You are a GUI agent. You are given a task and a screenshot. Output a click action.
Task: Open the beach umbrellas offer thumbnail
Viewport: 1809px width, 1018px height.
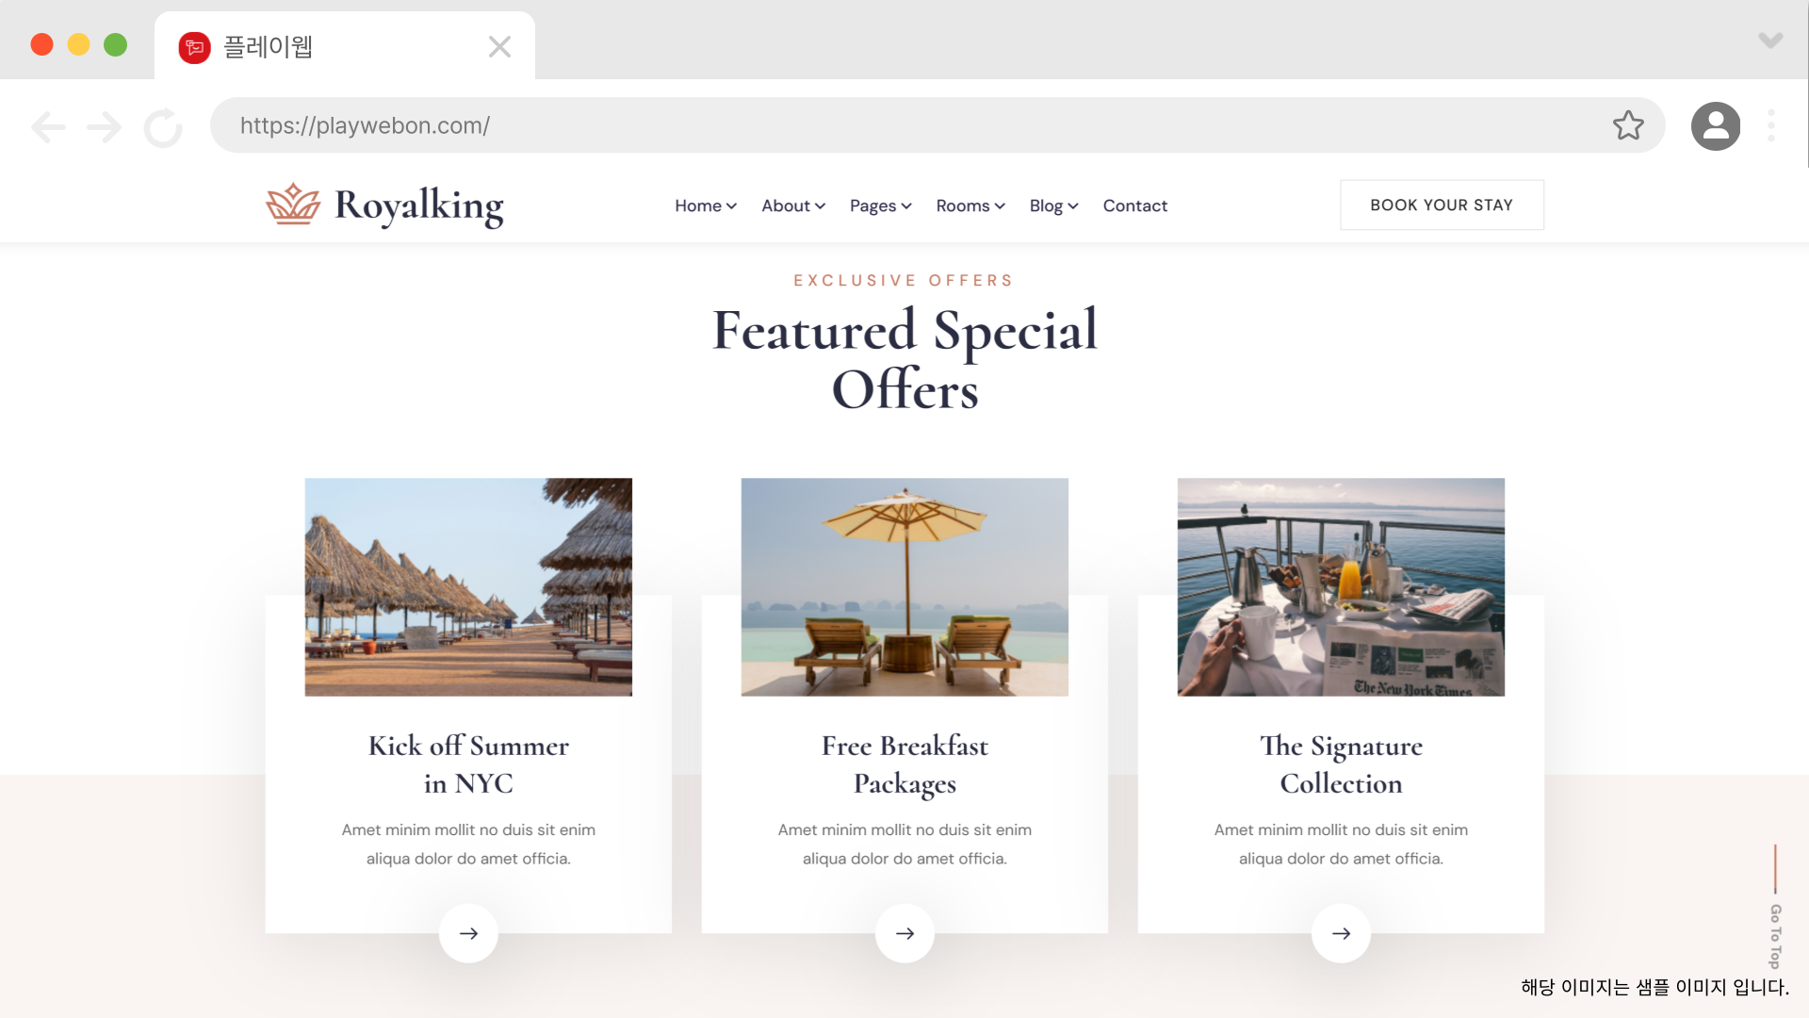(x=468, y=587)
